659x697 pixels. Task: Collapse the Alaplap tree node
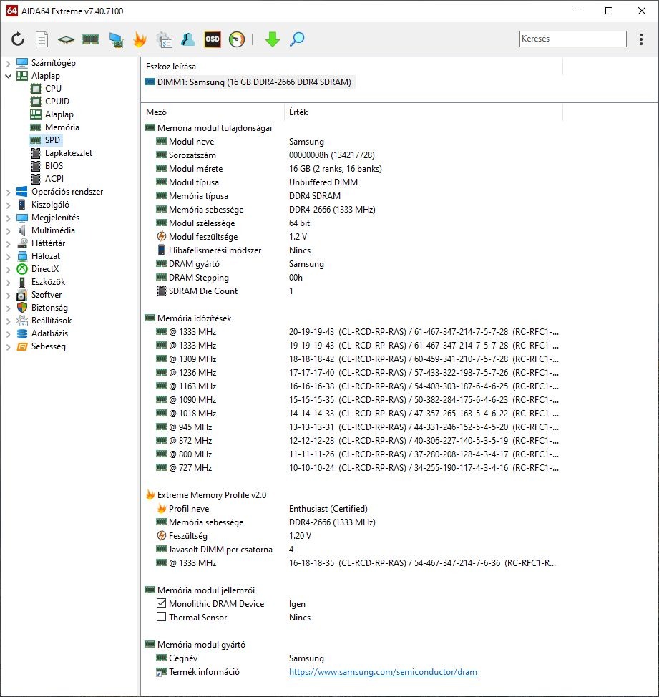[x=8, y=76]
